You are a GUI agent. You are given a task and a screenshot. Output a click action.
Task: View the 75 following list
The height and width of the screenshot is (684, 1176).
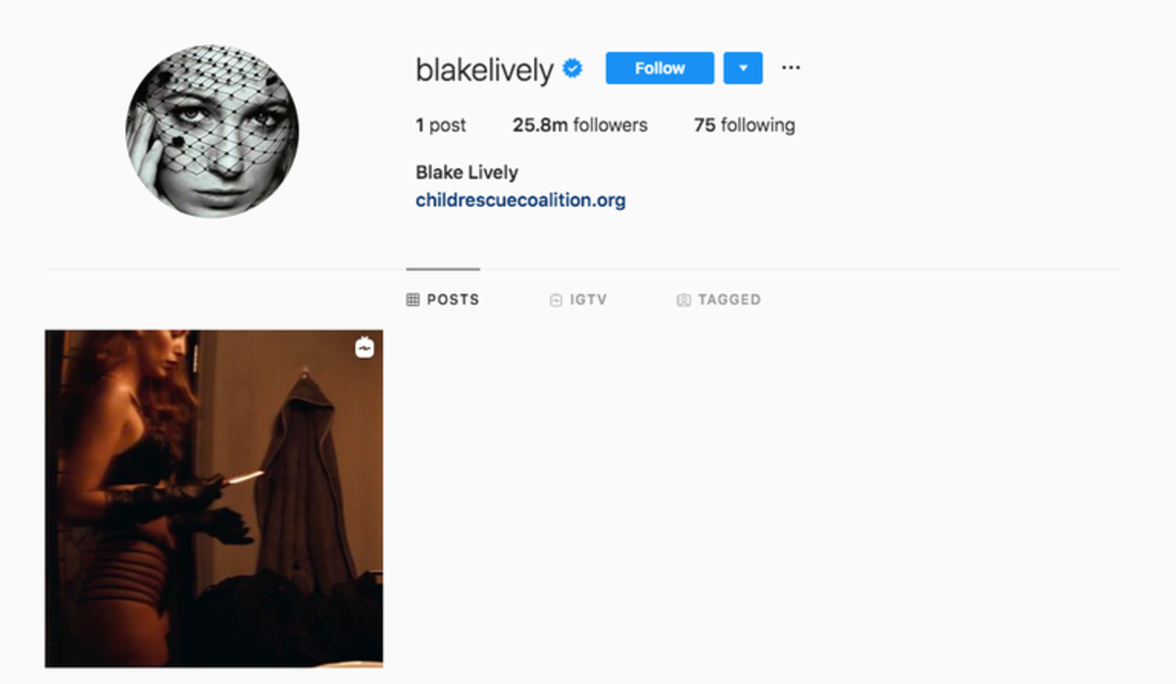pyautogui.click(x=745, y=125)
